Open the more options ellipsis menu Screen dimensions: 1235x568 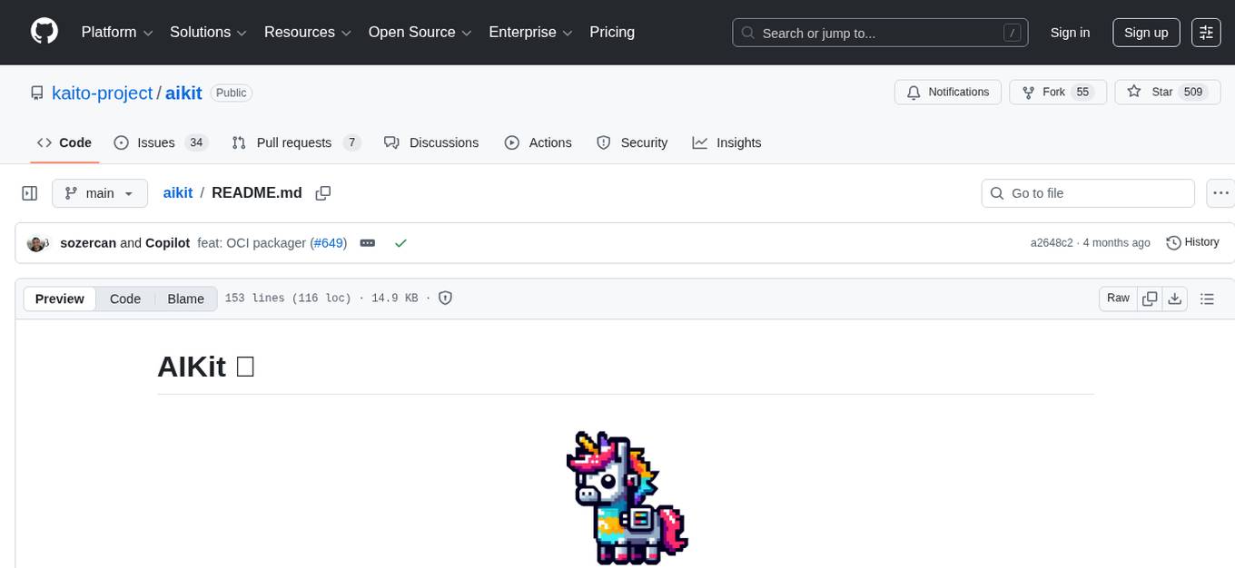tap(1220, 192)
